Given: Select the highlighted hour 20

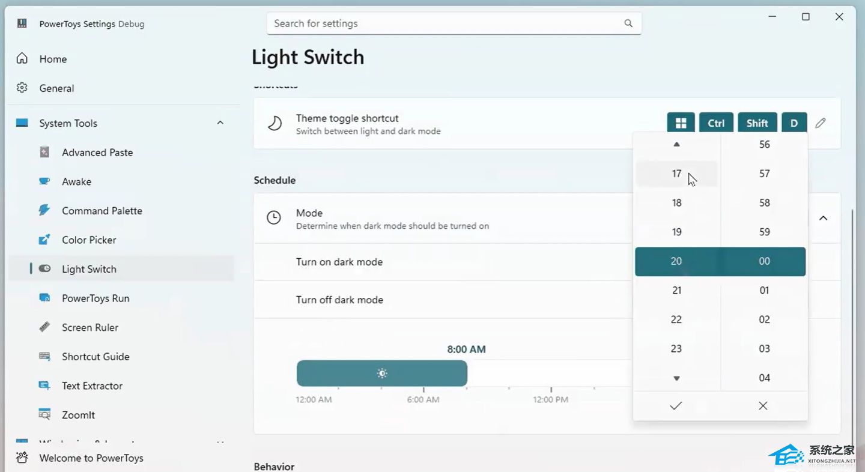Looking at the screenshot, I should [x=676, y=261].
